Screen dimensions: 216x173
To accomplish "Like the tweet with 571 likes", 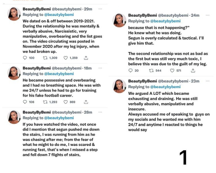I will [172, 71].
